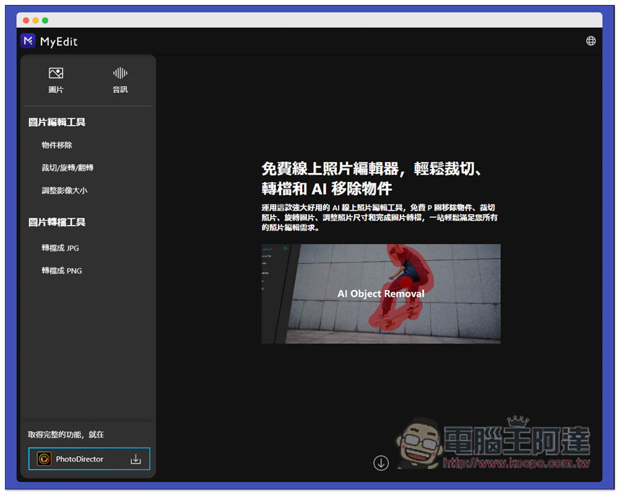
Task: Click the MyEdit title text
Action: tap(59, 42)
